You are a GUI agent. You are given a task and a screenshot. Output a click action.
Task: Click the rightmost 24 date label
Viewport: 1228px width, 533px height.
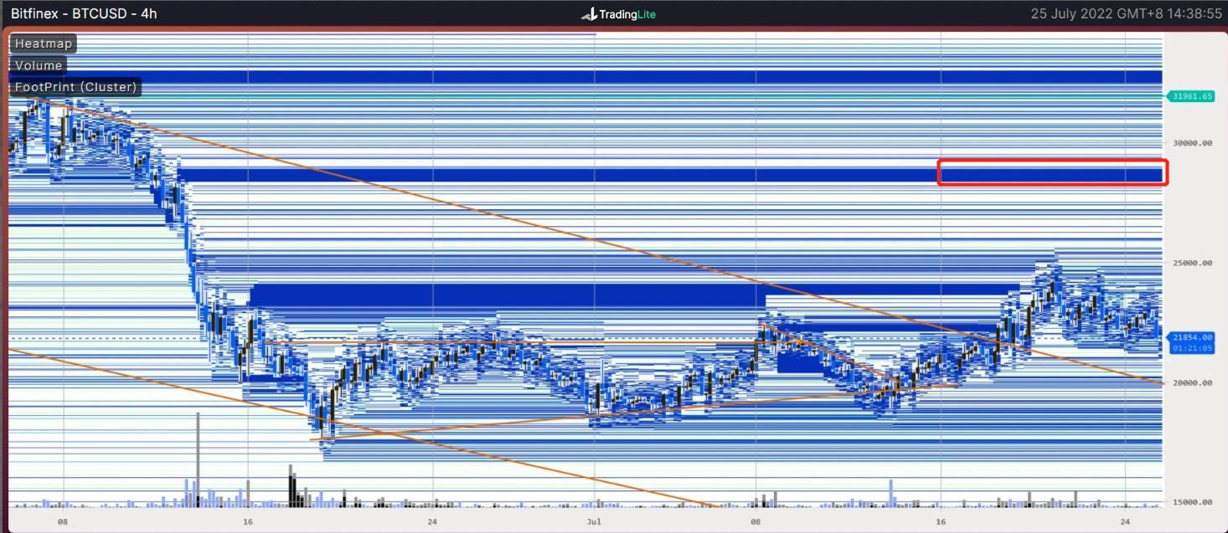[x=1126, y=522]
